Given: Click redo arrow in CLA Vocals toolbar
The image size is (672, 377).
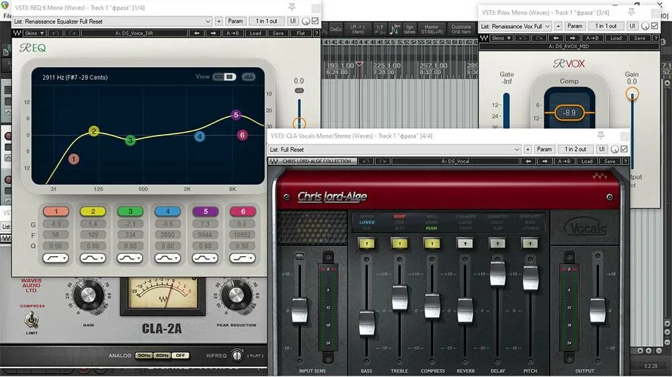Looking at the screenshot, I should click(x=382, y=161).
